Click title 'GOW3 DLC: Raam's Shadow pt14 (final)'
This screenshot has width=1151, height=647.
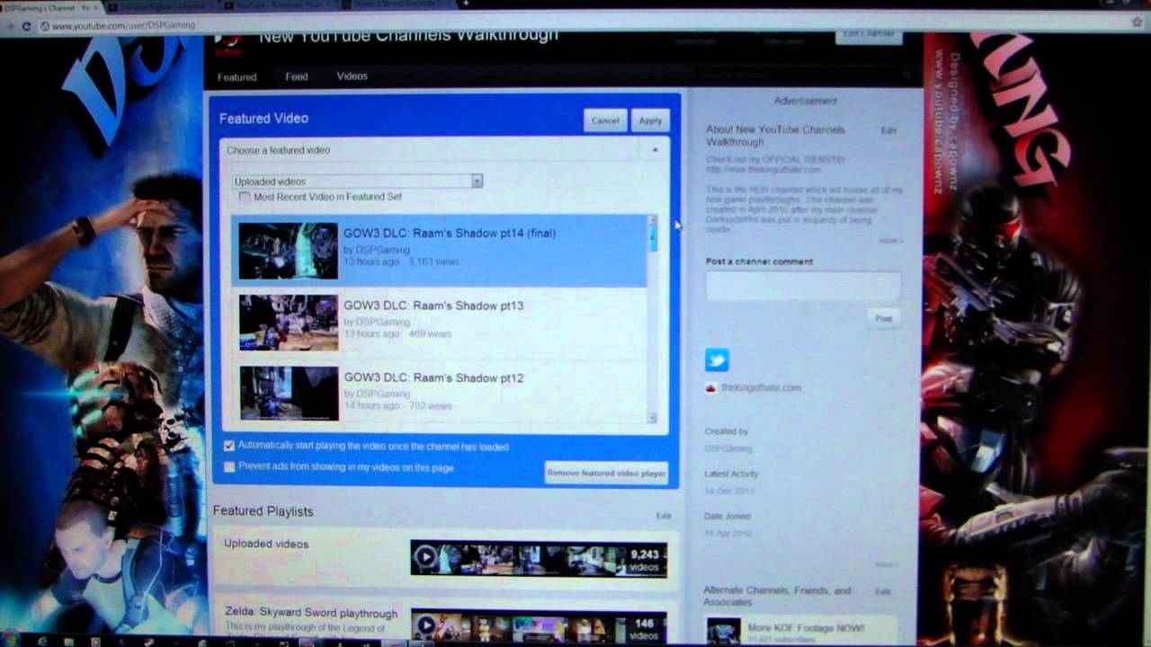(450, 233)
